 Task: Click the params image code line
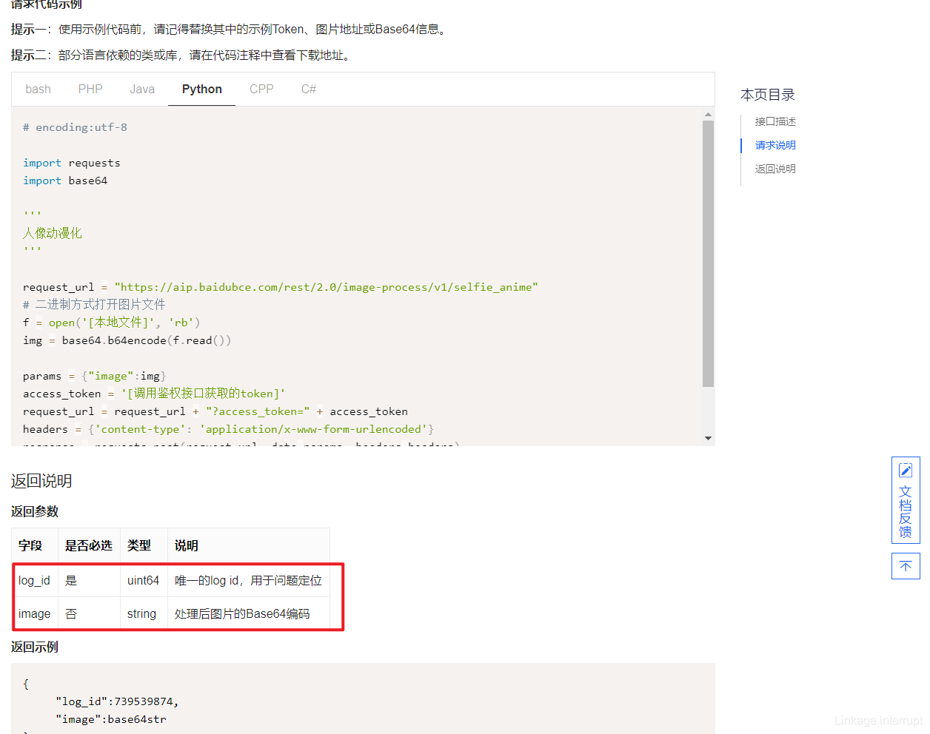click(x=94, y=376)
